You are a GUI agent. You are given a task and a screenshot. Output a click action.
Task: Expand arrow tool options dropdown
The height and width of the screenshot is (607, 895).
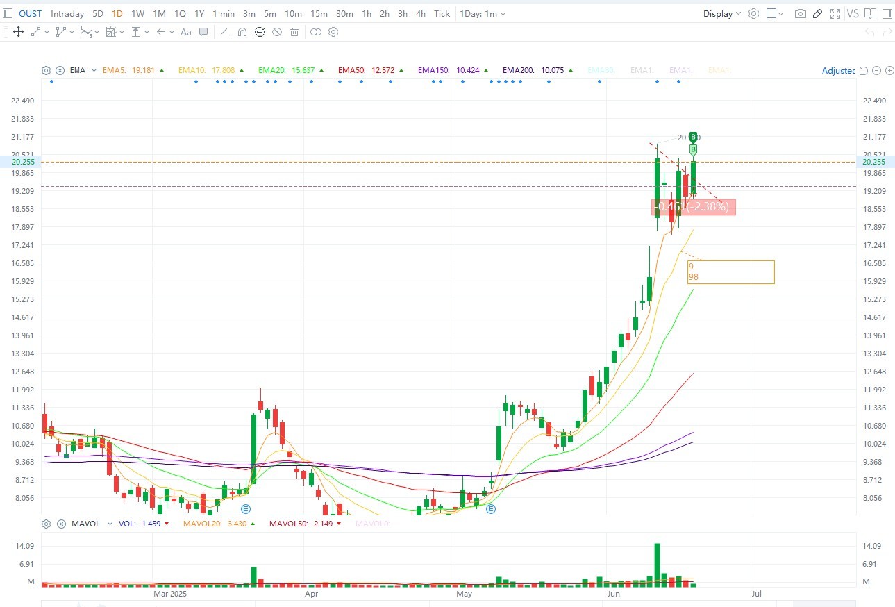click(172, 32)
